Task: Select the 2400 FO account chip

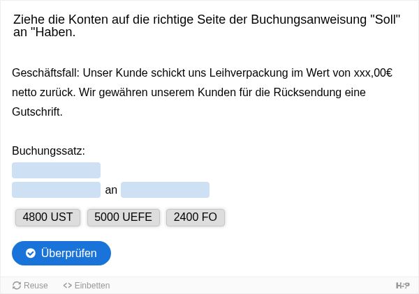Action: [x=196, y=217]
